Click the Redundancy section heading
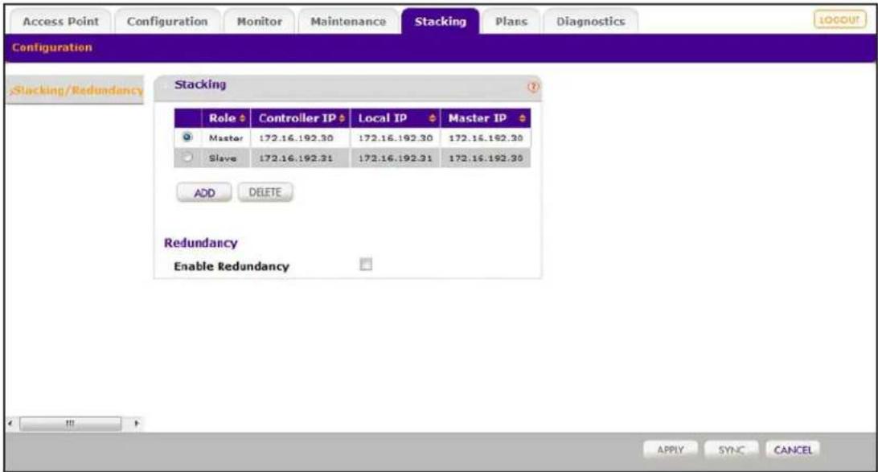878x472 pixels. point(200,243)
